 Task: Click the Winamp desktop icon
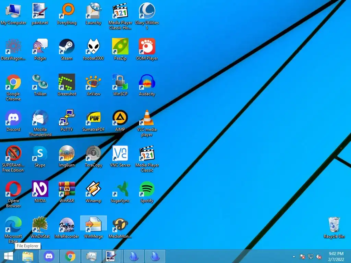[93, 192]
